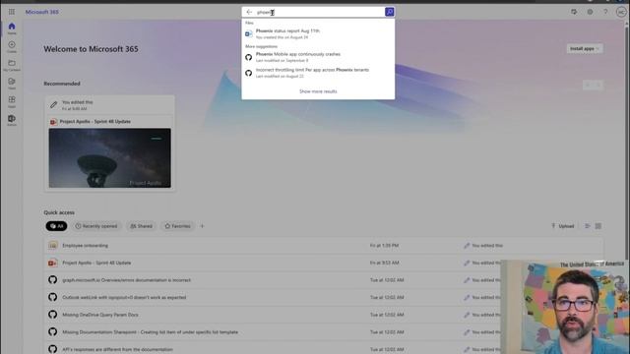Click GitHub icon beside Incorrect throttling limit suggestion
The image size is (630, 354).
point(249,73)
